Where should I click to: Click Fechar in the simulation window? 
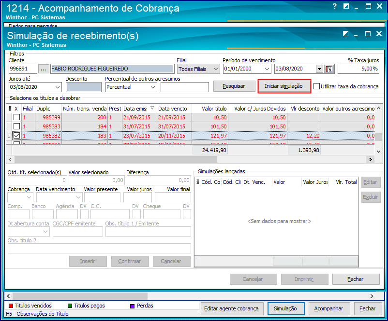(x=356, y=279)
